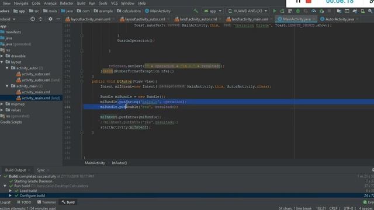Open the Help menu
Viewport: 374px width, 210px height.
(x=142, y=3)
